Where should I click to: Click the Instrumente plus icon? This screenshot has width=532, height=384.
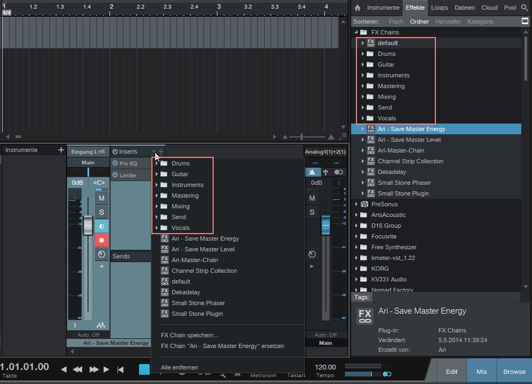[61, 150]
